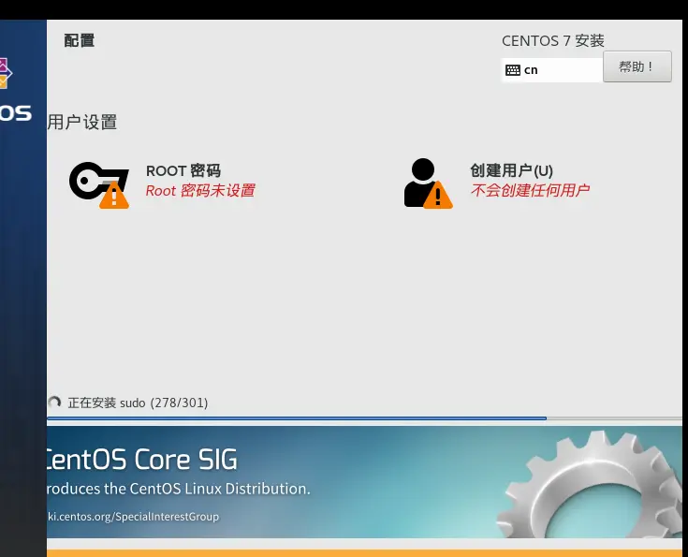The image size is (688, 557).
Task: Open the create user person icon
Action: coord(429,183)
